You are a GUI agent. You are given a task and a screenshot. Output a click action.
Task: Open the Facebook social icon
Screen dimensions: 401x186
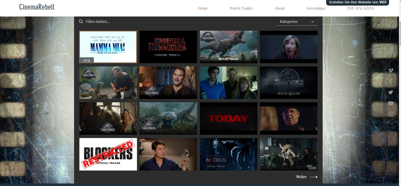coord(391,81)
